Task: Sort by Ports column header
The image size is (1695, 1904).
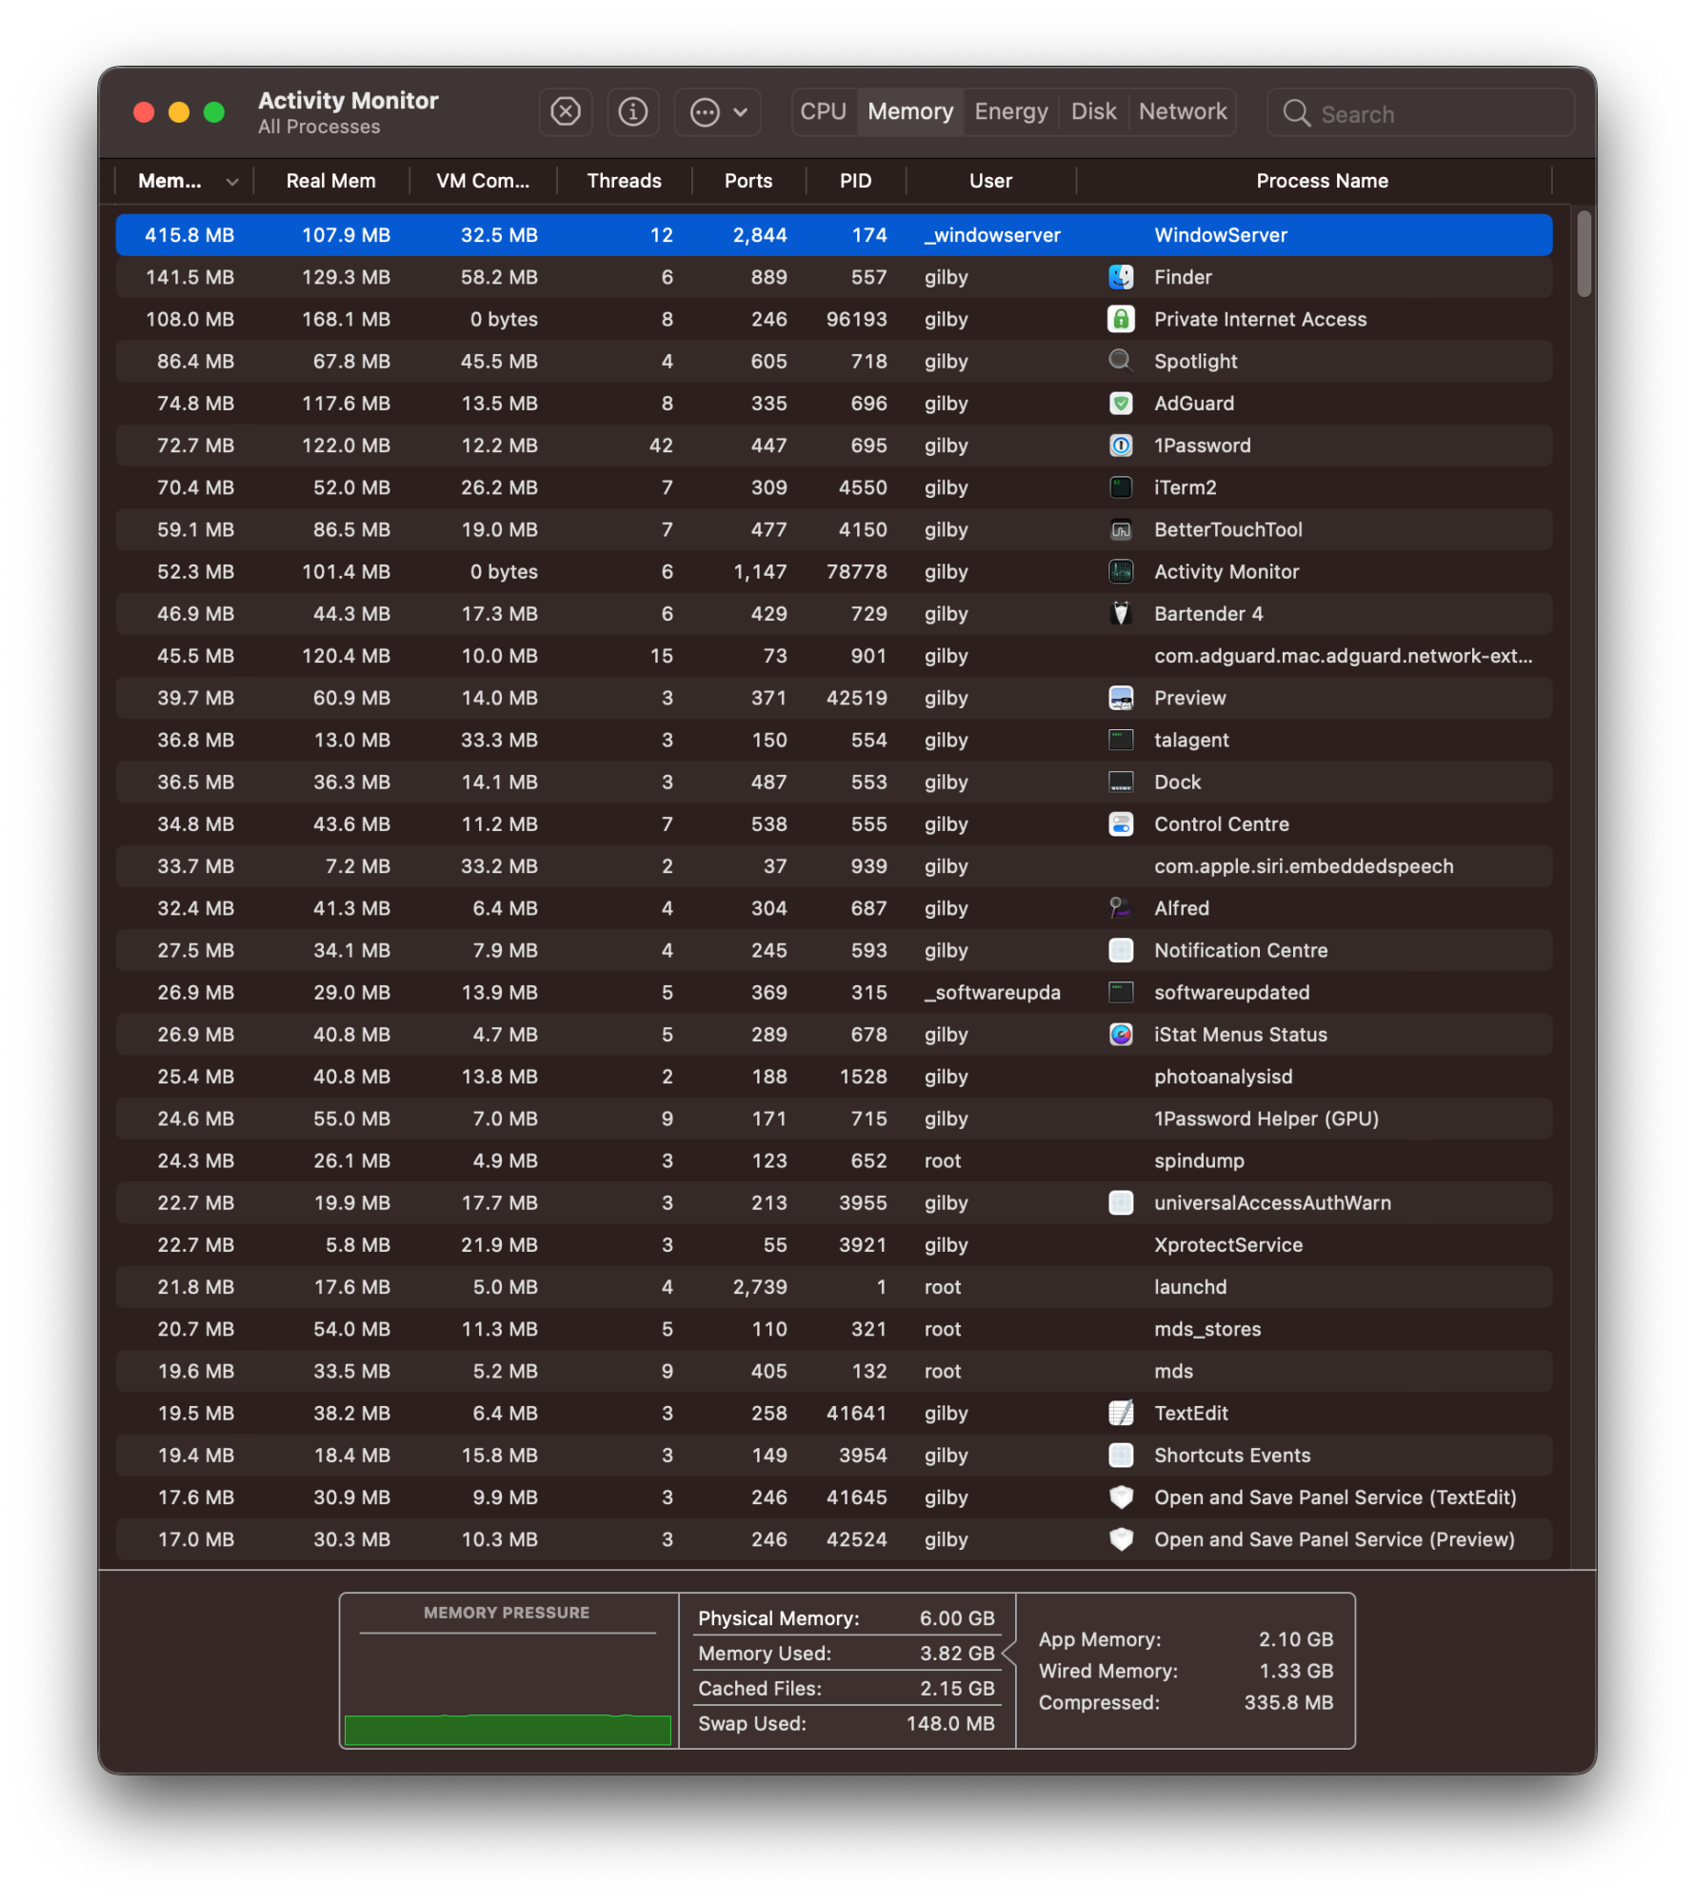Action: point(748,181)
